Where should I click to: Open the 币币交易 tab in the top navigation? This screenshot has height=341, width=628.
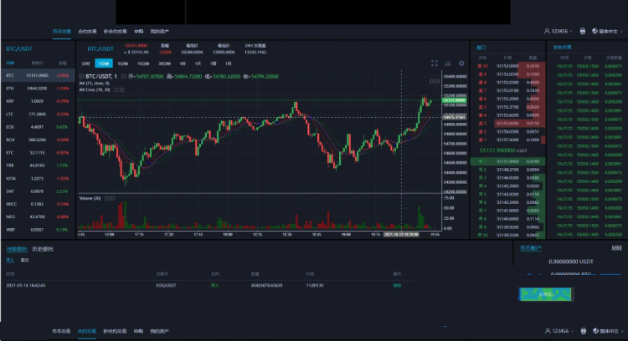tap(60, 30)
